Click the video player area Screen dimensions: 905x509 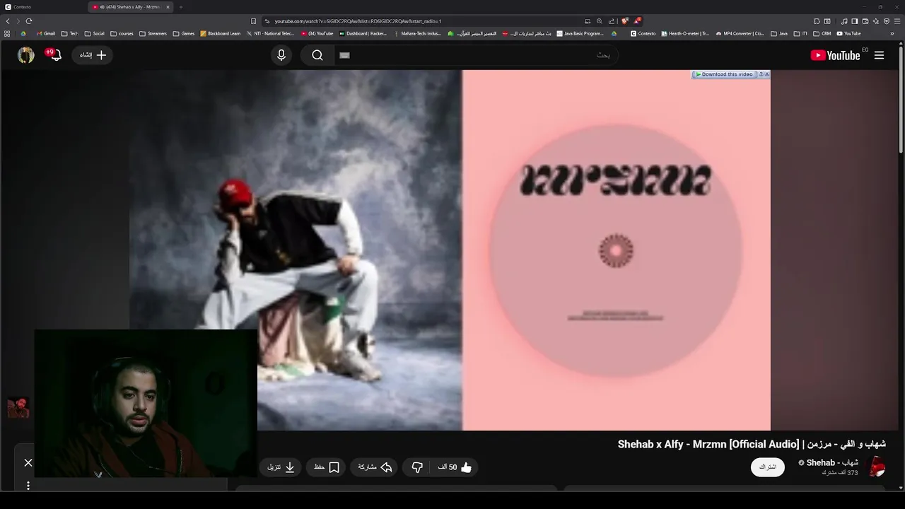[450, 250]
